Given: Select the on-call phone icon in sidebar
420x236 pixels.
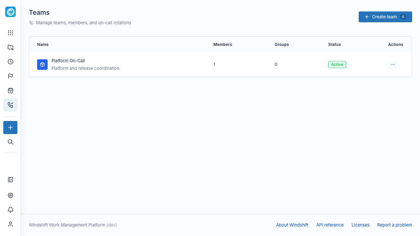Looking at the screenshot, I should click(10, 105).
